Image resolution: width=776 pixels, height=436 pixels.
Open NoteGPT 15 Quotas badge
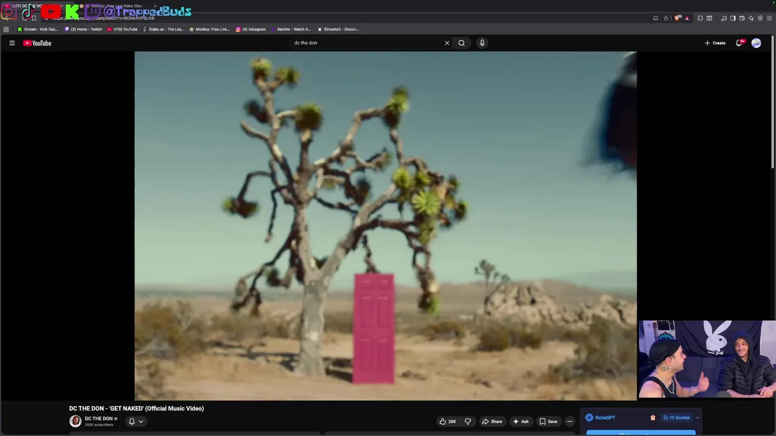(676, 417)
